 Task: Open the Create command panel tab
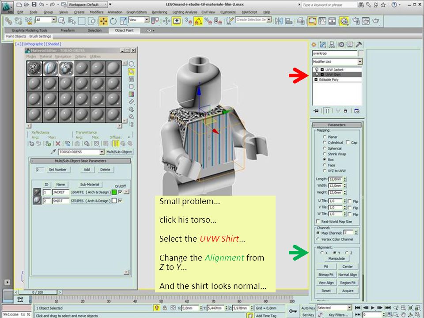click(314, 45)
